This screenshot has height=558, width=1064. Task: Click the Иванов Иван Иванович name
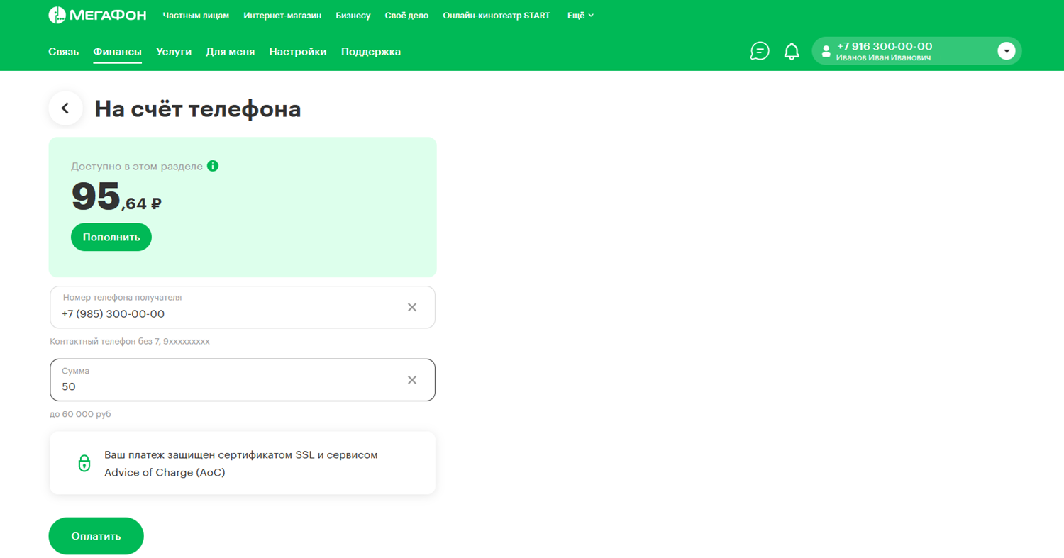(883, 57)
